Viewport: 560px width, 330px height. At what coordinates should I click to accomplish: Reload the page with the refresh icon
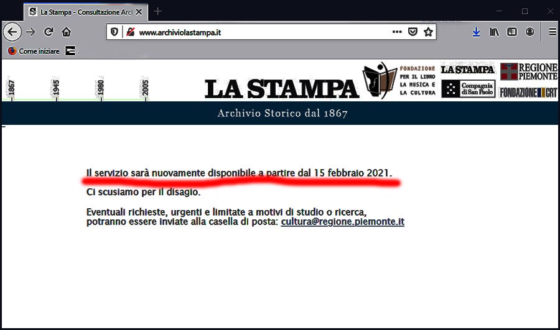click(49, 32)
